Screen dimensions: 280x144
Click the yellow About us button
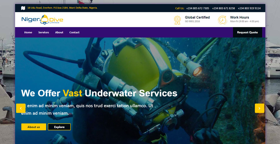click(x=33, y=127)
